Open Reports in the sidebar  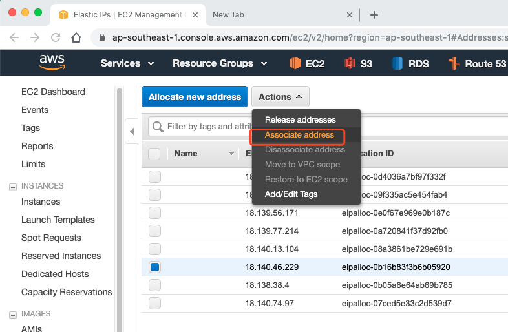[37, 147]
